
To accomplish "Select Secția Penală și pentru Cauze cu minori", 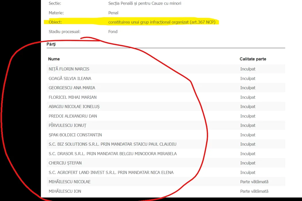I will pos(145,3).
